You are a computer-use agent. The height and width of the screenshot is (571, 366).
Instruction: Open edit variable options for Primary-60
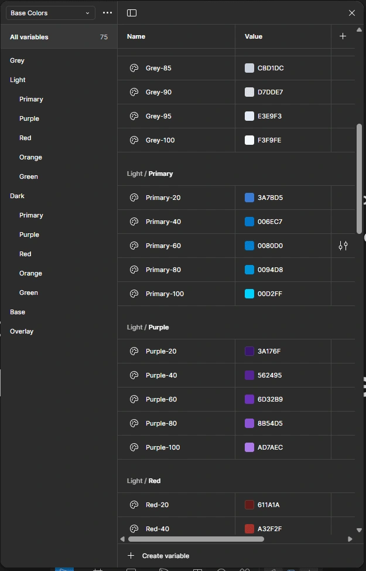(x=343, y=246)
